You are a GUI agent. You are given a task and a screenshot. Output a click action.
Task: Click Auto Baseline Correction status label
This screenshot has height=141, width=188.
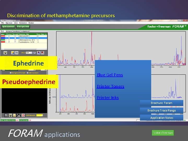8,120
